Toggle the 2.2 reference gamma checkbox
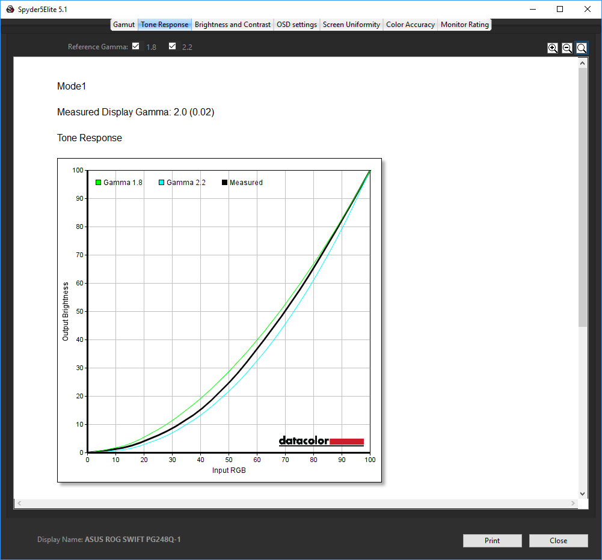The height and width of the screenshot is (560, 602). point(173,46)
